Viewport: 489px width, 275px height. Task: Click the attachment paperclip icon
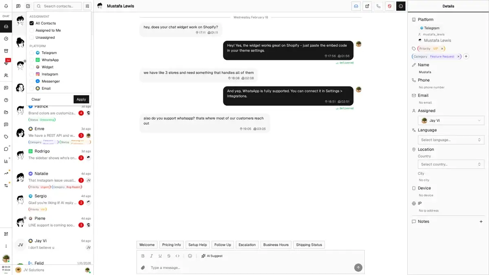click(x=143, y=268)
